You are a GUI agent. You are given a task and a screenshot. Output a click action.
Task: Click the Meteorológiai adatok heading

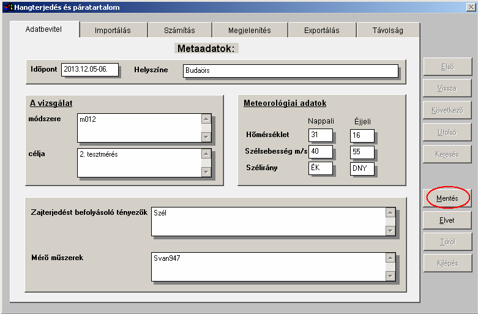click(x=285, y=103)
